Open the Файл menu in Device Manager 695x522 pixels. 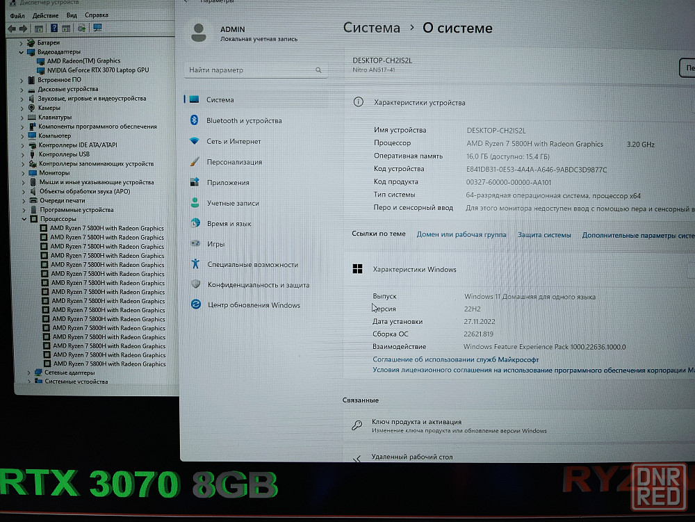click(18, 15)
